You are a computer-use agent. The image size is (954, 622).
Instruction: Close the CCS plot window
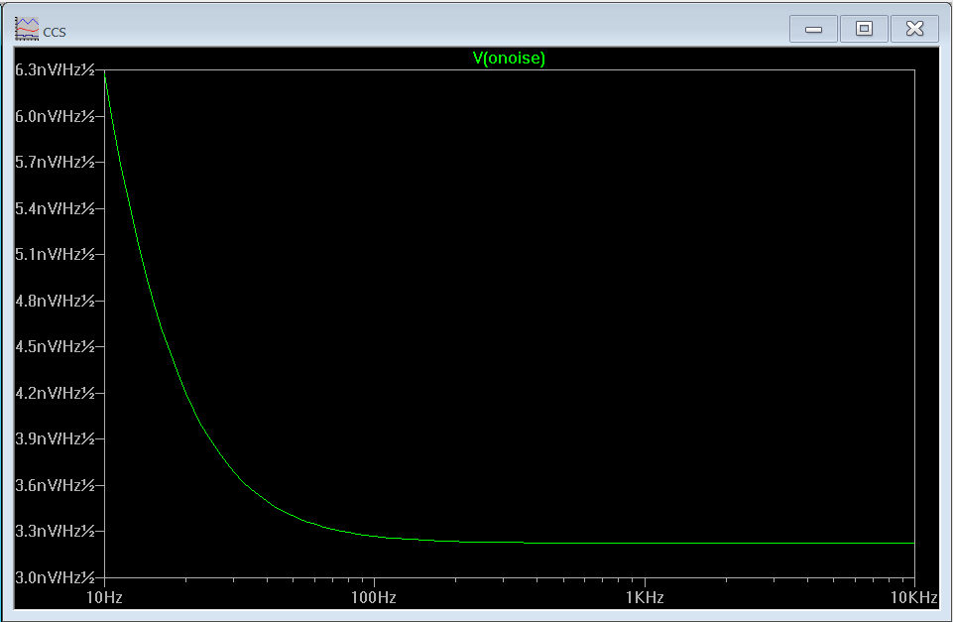point(914,29)
